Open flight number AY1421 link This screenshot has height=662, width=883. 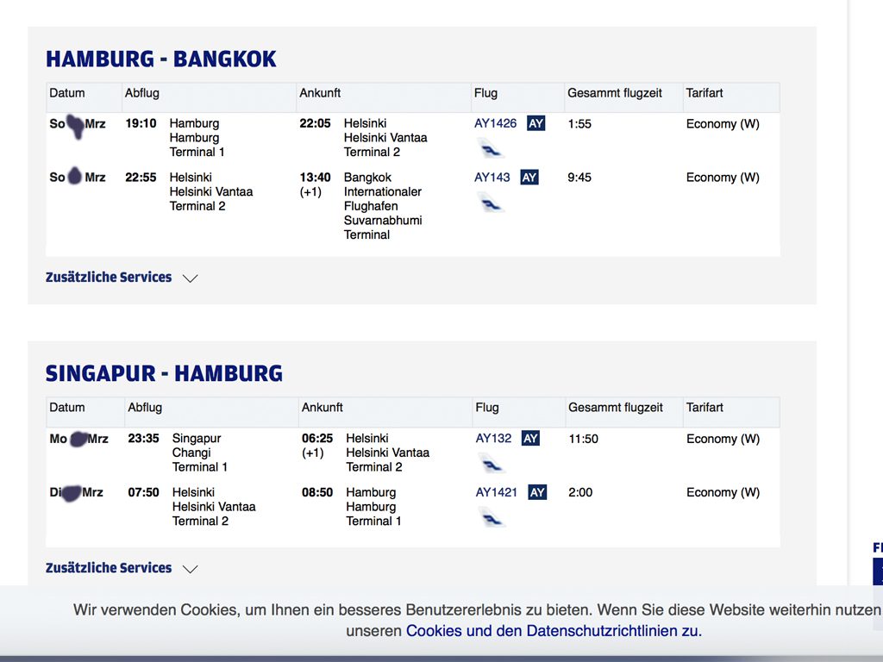[497, 492]
